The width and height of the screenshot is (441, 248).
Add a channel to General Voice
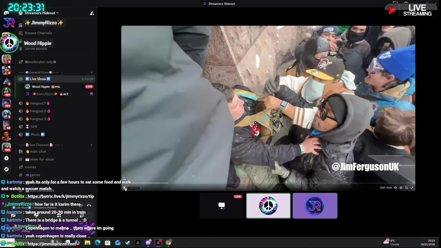(x=92, y=72)
